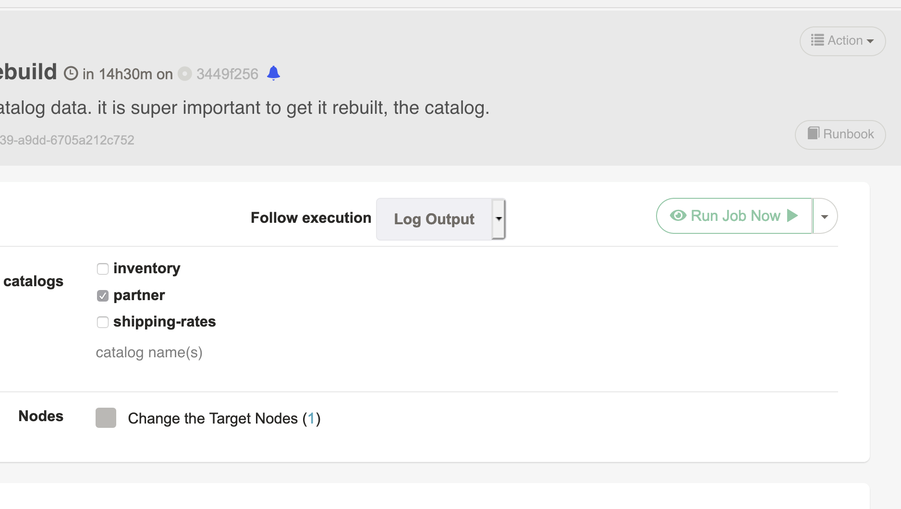This screenshot has width=901, height=509.
Task: Click the clock icon next to the job name
Action: [x=71, y=73]
